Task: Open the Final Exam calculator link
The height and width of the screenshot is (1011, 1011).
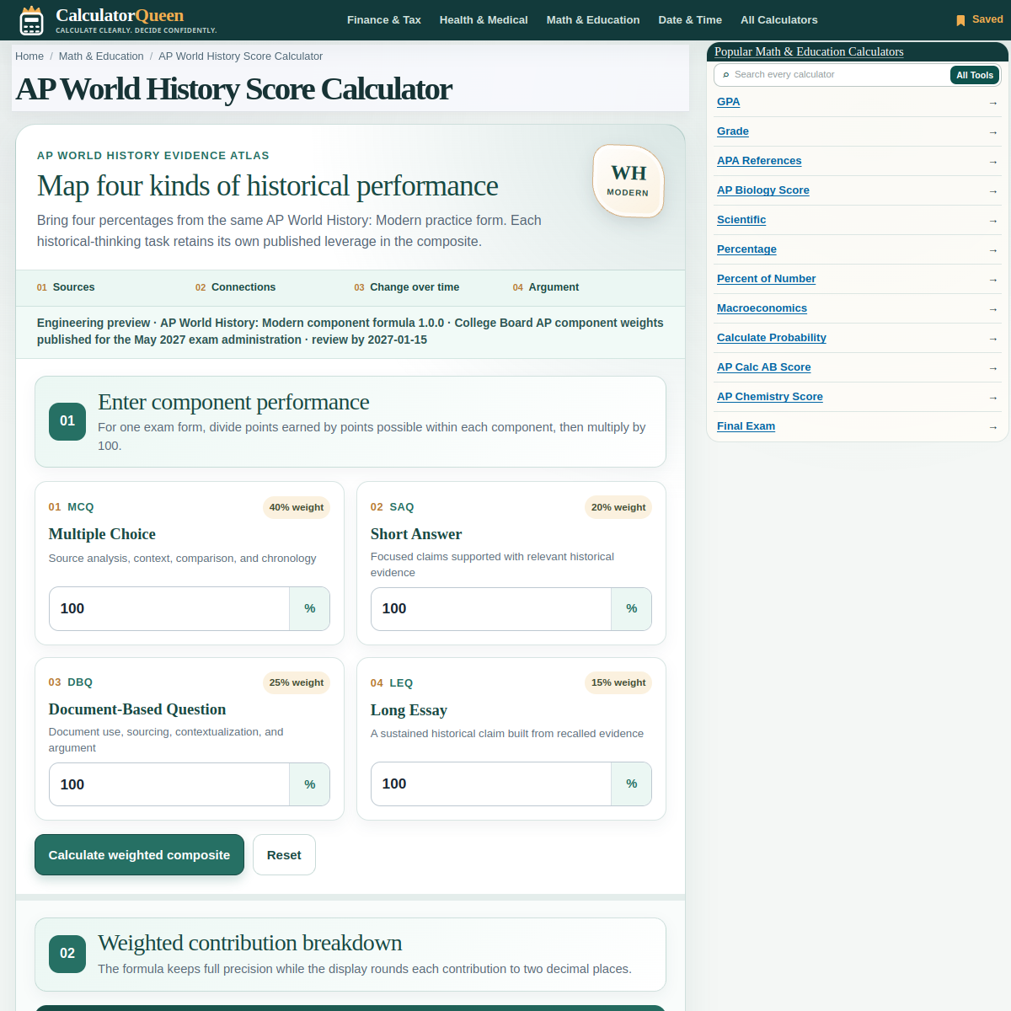Action: pyautogui.click(x=746, y=426)
